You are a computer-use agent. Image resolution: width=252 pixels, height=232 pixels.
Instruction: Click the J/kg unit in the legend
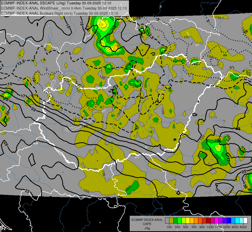pos(147,228)
